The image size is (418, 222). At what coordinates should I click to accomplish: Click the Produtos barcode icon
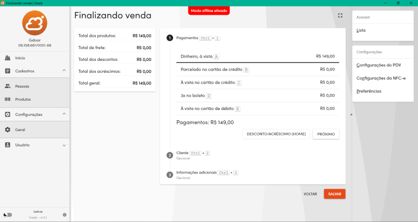coord(8,100)
